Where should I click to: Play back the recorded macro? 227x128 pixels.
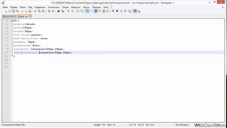pyautogui.click(x=121, y=11)
